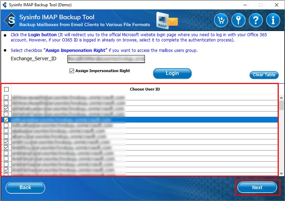Check the select-all box beside Choose User ID
The image size is (285, 201).
tap(6, 89)
